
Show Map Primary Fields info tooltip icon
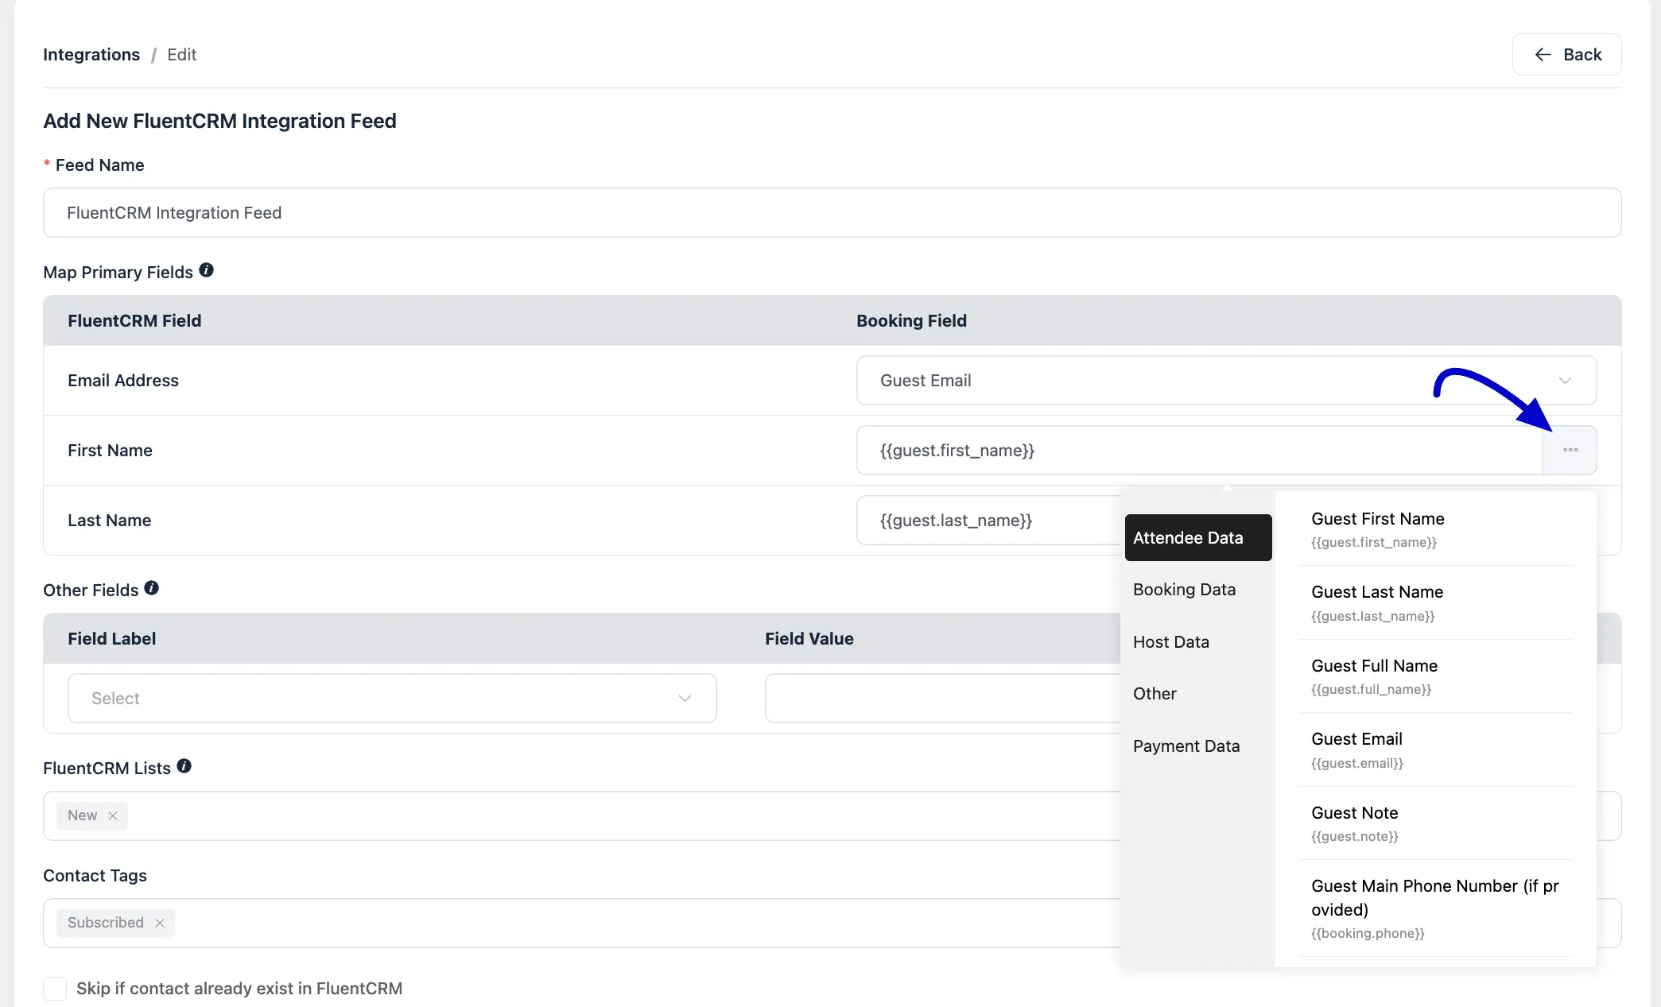(206, 270)
